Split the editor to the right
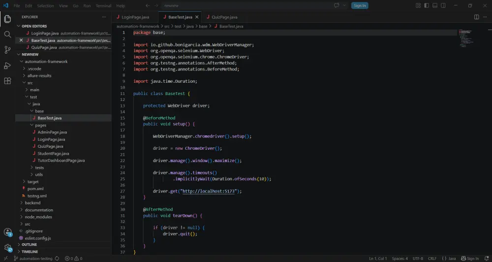The width and height of the screenshot is (492, 262). coord(476,17)
